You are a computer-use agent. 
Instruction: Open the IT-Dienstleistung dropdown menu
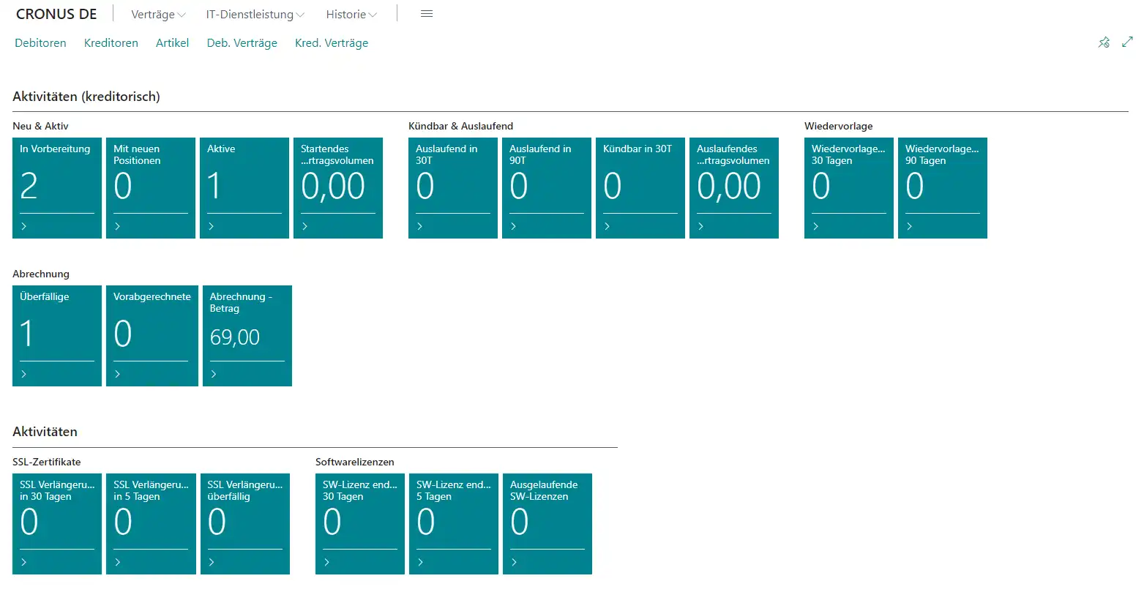[x=255, y=15]
